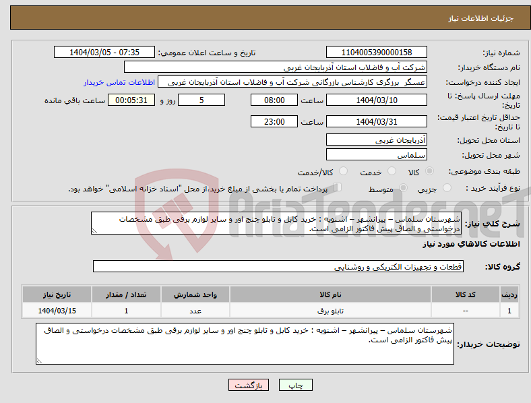The image size is (531, 403).
Task: Click the گروه کالا field
Action: click(x=278, y=266)
